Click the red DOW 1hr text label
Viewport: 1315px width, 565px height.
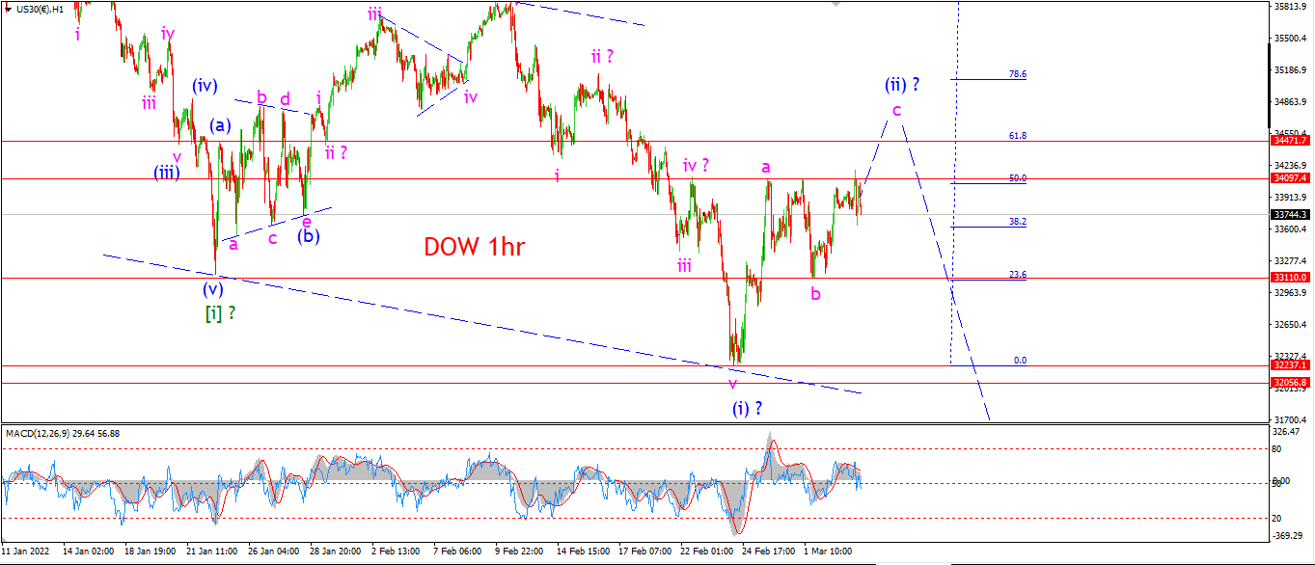click(474, 247)
